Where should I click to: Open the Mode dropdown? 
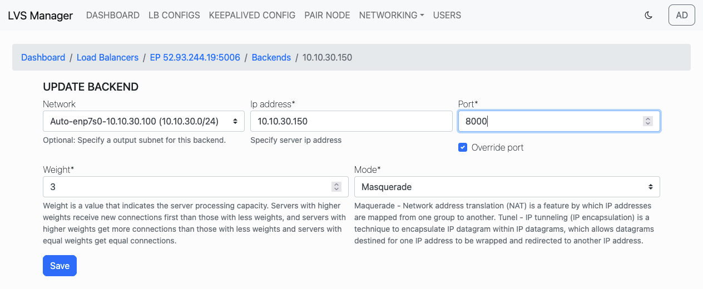point(507,187)
